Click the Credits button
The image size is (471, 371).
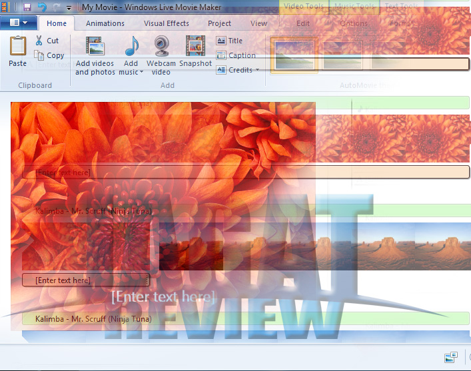pos(235,70)
